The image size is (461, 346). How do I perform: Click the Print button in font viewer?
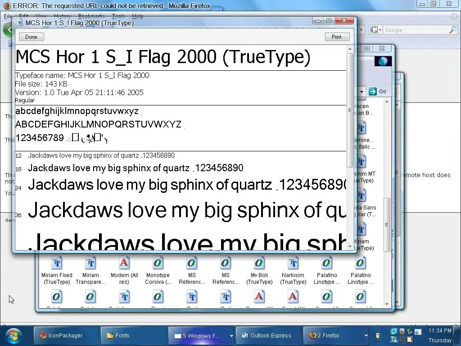[x=337, y=37]
